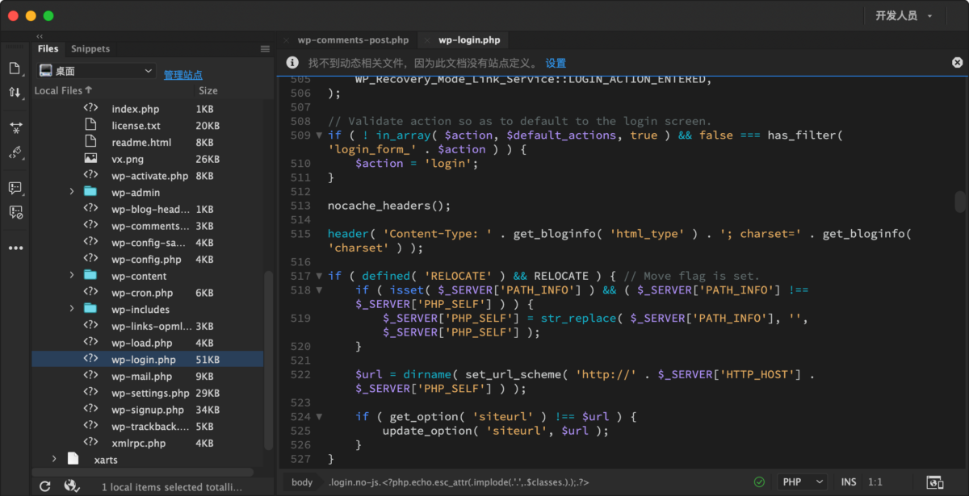
Task: Click the nocache_headers(); code line
Action: coord(389,206)
